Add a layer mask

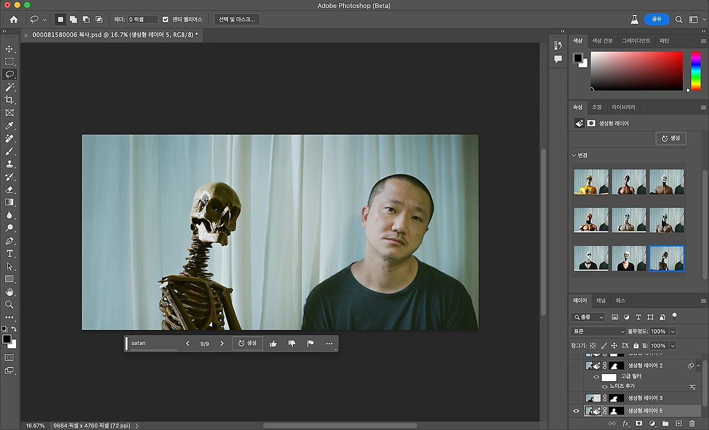(x=639, y=424)
